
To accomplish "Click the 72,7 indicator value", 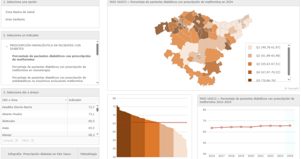I will coord(92,107).
